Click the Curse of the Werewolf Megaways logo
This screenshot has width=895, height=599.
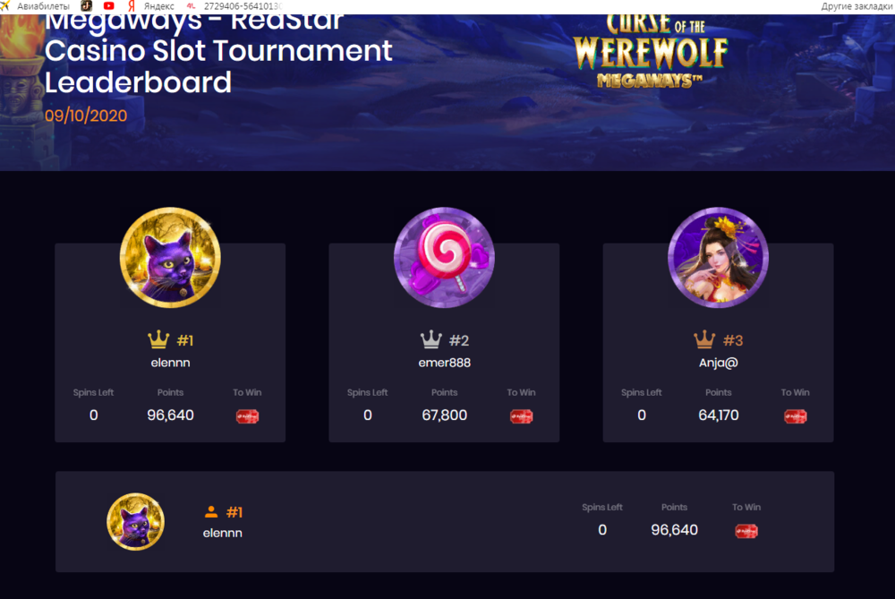(x=651, y=51)
